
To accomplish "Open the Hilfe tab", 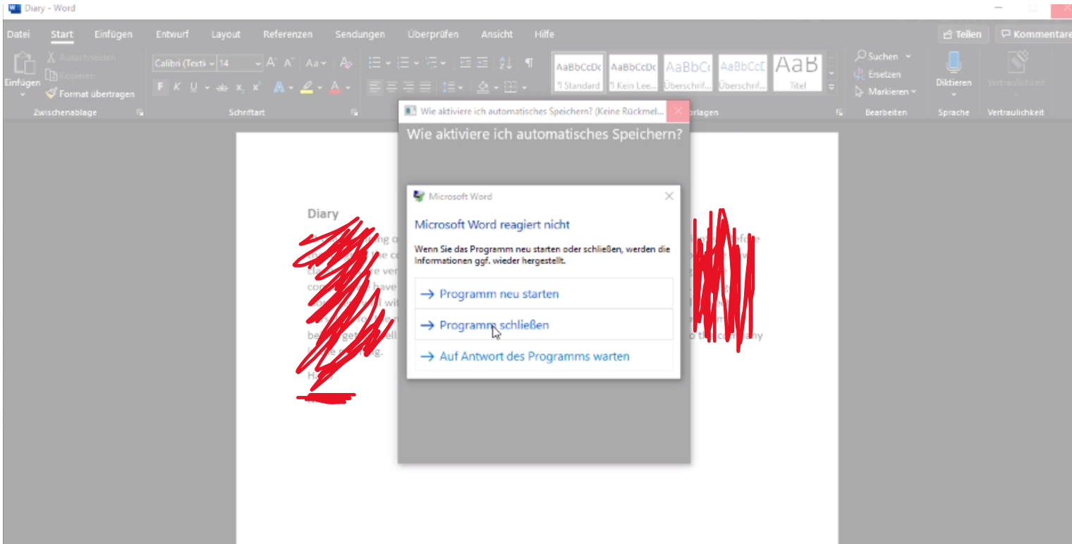I will tap(544, 34).
